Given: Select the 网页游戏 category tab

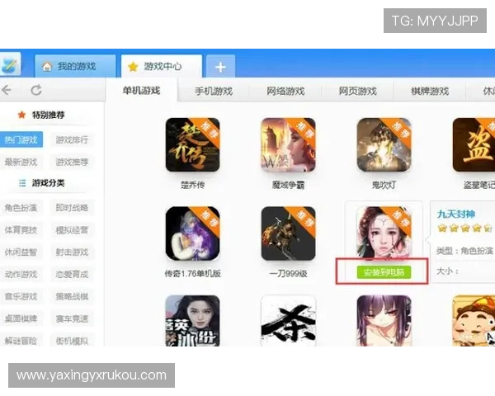Looking at the screenshot, I should pos(358,92).
